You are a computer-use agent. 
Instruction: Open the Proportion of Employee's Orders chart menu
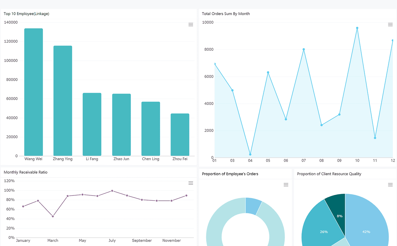pyautogui.click(x=286, y=185)
